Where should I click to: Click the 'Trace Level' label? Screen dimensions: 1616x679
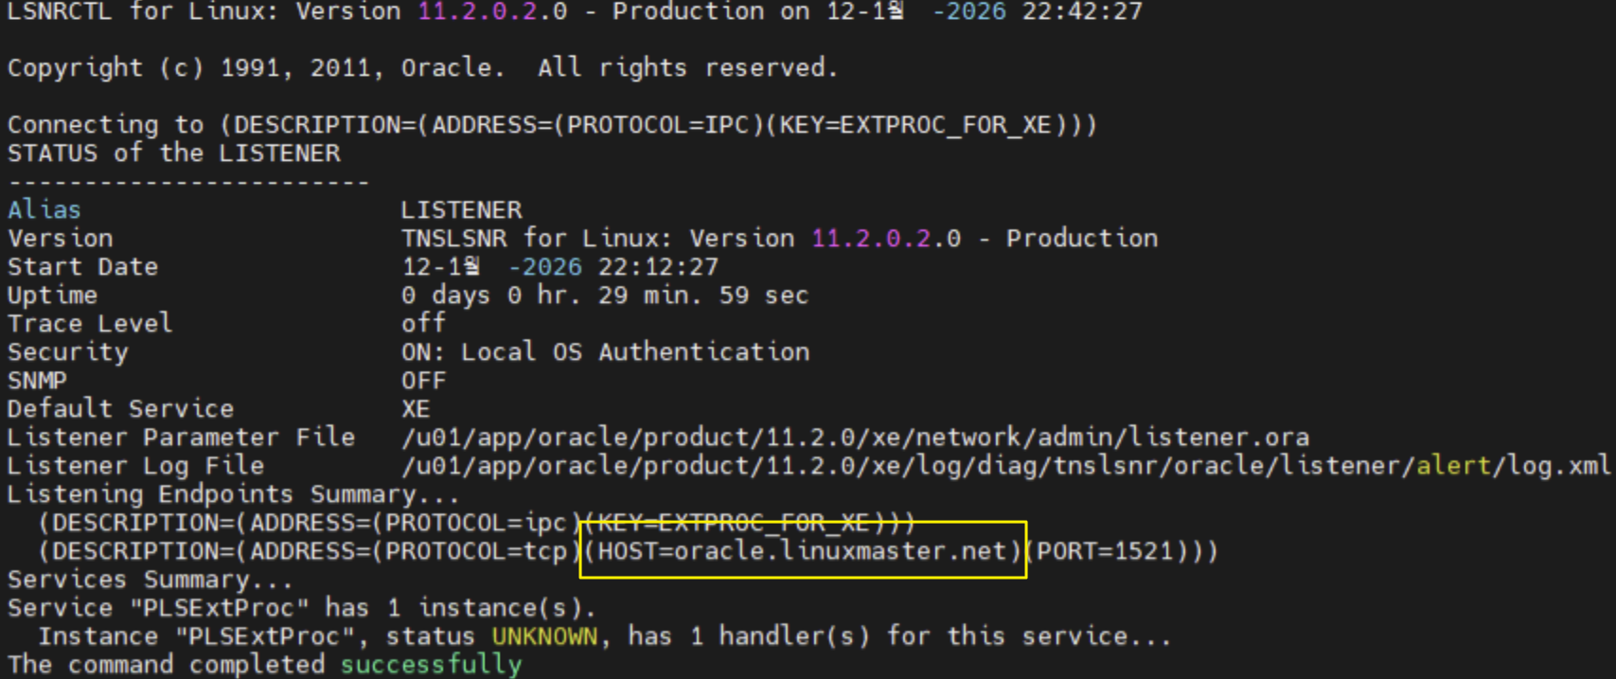pyautogui.click(x=90, y=324)
